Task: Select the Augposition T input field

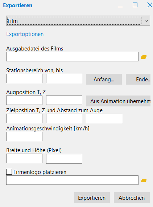Action: click(x=24, y=100)
